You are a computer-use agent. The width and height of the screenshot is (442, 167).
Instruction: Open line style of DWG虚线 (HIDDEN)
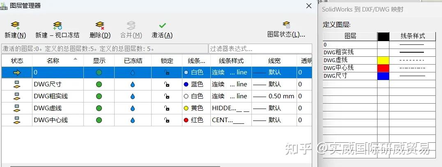(230, 108)
